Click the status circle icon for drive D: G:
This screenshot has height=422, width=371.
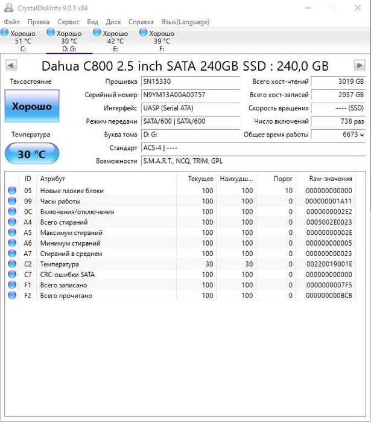(51, 33)
